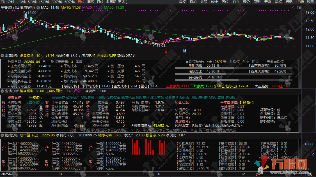The width and height of the screenshot is (316, 177).
Task: Collapse the 业绩分析 panel
Action: 3,91
